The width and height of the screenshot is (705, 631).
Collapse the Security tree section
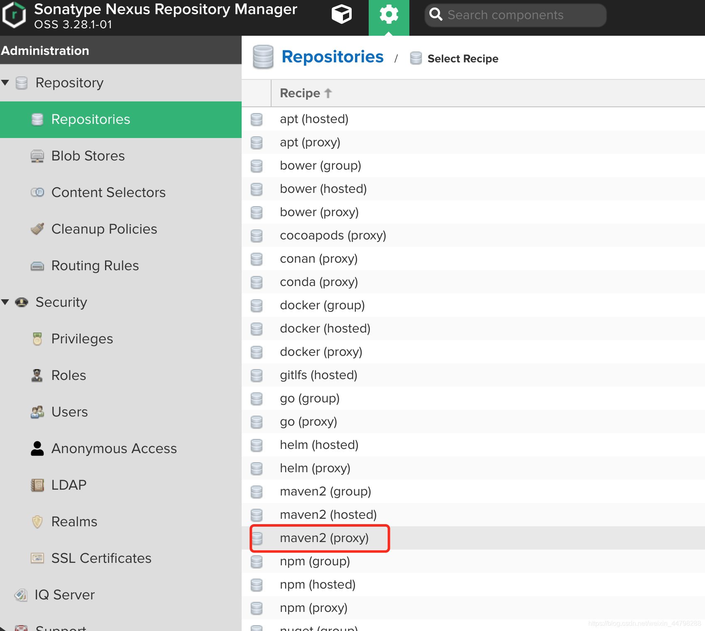pos(5,302)
